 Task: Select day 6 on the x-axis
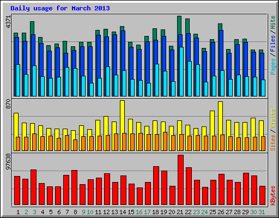tap(59, 212)
